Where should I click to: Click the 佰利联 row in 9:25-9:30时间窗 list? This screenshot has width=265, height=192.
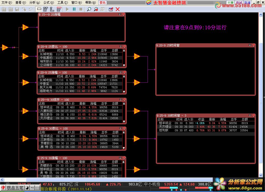click(x=206, y=130)
